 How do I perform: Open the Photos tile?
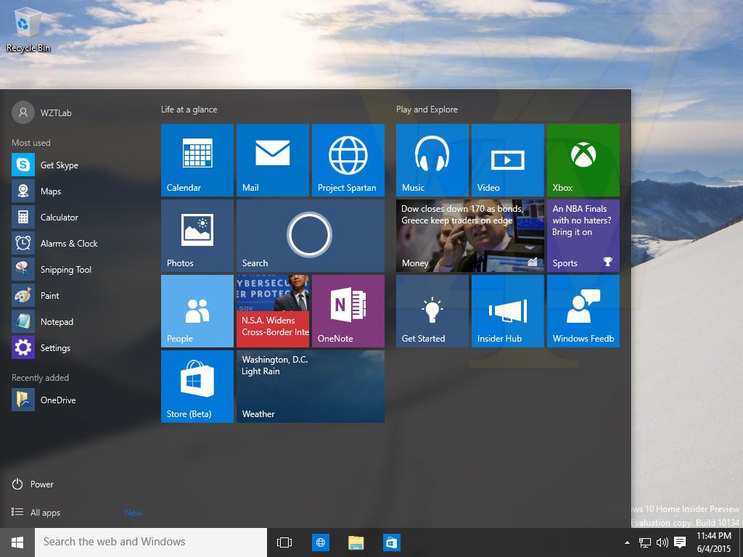197,236
